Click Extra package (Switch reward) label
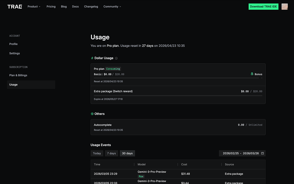This screenshot has height=184, width=294. [x=113, y=91]
